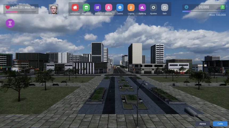Viewport: 229px width, 128px height.
Task: Click the Salir power icon
Action: [165, 7]
